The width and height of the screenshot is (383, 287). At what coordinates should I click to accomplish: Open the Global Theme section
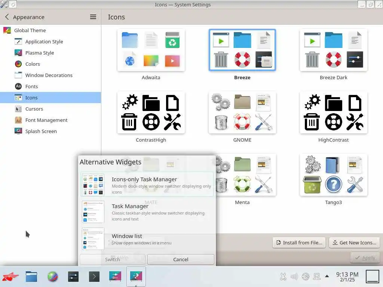coord(50,30)
